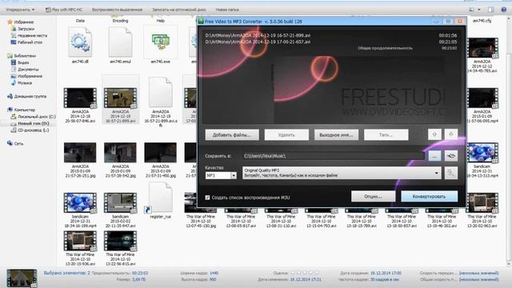The height and width of the screenshot is (288, 512).
Task: Start conversion with the Конвертировать button
Action: (x=429, y=197)
